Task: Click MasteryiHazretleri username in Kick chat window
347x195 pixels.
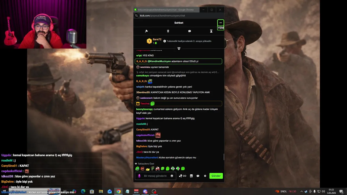Action: pos(147,157)
